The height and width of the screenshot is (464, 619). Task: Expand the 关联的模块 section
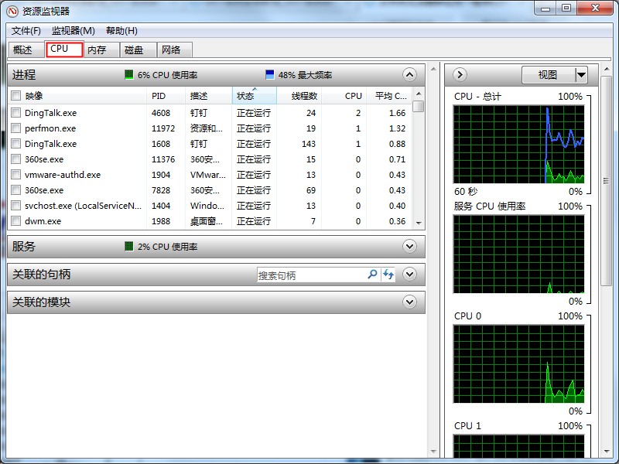pyautogui.click(x=409, y=302)
